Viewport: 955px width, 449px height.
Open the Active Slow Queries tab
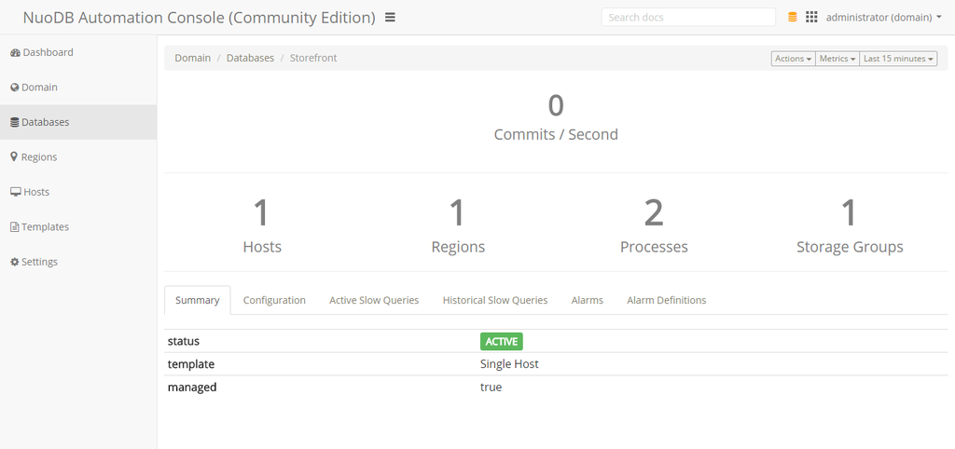374,300
